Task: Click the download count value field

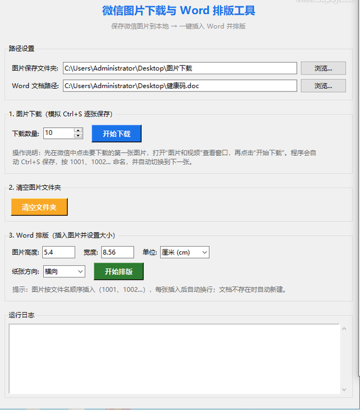Action: click(x=59, y=133)
